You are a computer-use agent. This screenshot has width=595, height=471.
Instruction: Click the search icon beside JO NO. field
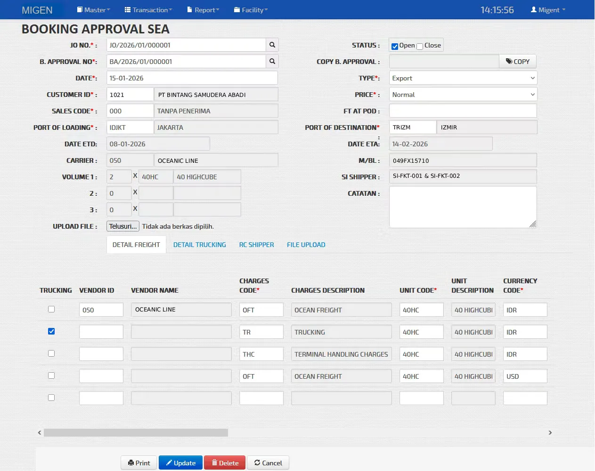point(272,45)
